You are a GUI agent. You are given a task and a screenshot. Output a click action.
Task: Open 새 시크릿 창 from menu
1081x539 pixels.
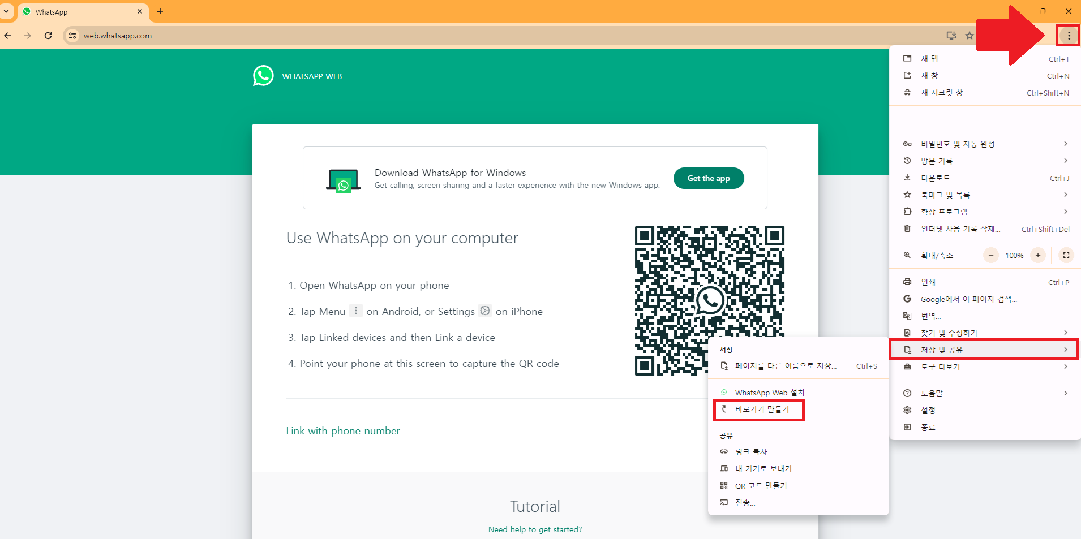(985, 93)
